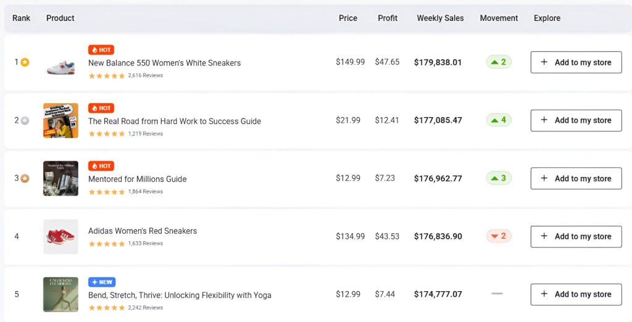632x322 pixels.
Task: Open the Adidas Women's Red Sneakers product link
Action: tap(143, 231)
